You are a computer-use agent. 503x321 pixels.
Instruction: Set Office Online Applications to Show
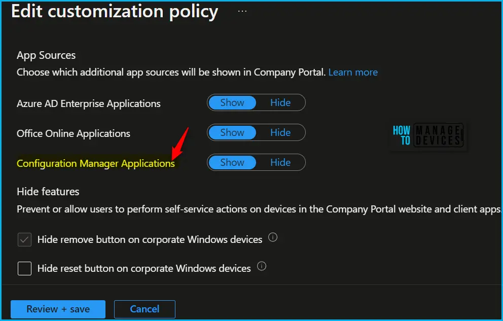click(x=232, y=132)
